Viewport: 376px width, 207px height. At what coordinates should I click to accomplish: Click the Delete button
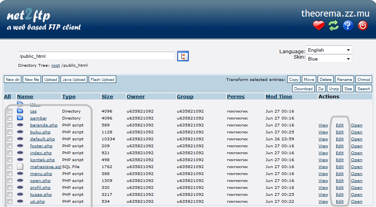tap(326, 79)
